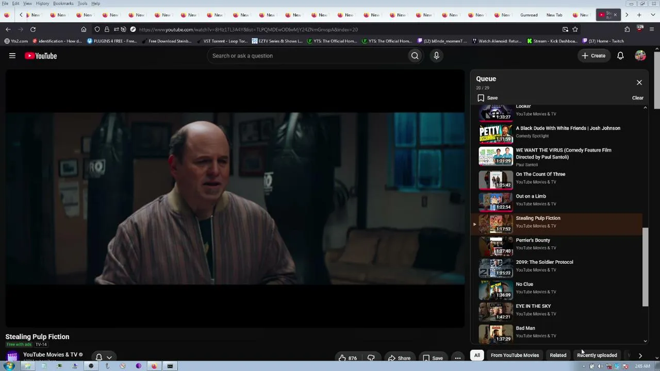Click the Create button
The width and height of the screenshot is (660, 371).
pyautogui.click(x=593, y=56)
